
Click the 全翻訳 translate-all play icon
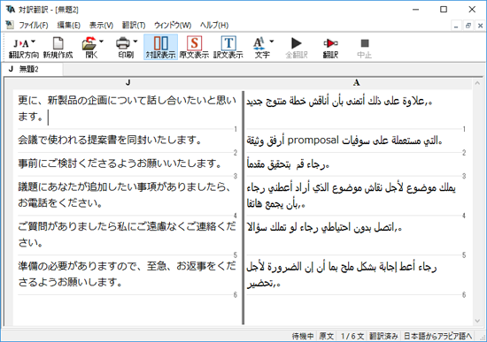pos(297,43)
